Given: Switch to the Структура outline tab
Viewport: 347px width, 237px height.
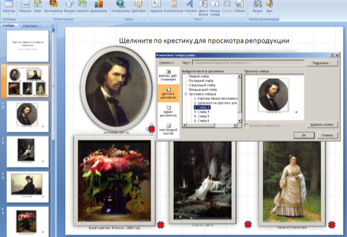Looking at the screenshot, I should 29,26.
